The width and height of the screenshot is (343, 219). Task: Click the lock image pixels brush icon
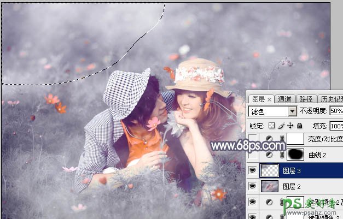[x=281, y=126]
